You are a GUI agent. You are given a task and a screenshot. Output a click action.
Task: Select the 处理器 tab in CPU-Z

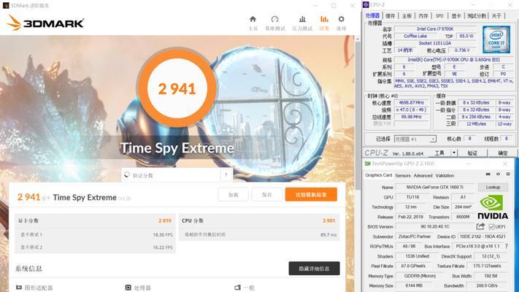373,15
